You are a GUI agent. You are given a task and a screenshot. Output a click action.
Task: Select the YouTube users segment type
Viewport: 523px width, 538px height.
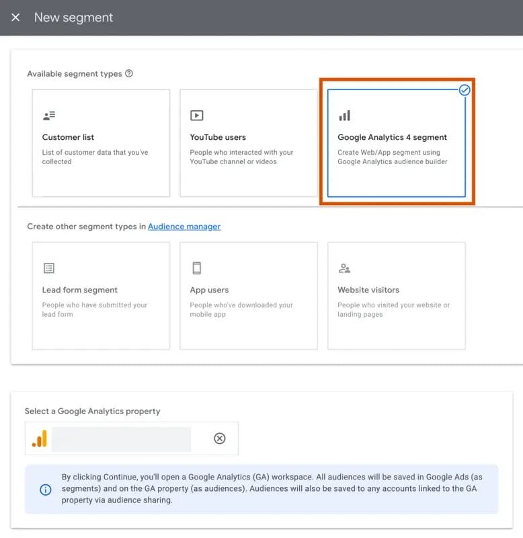248,143
